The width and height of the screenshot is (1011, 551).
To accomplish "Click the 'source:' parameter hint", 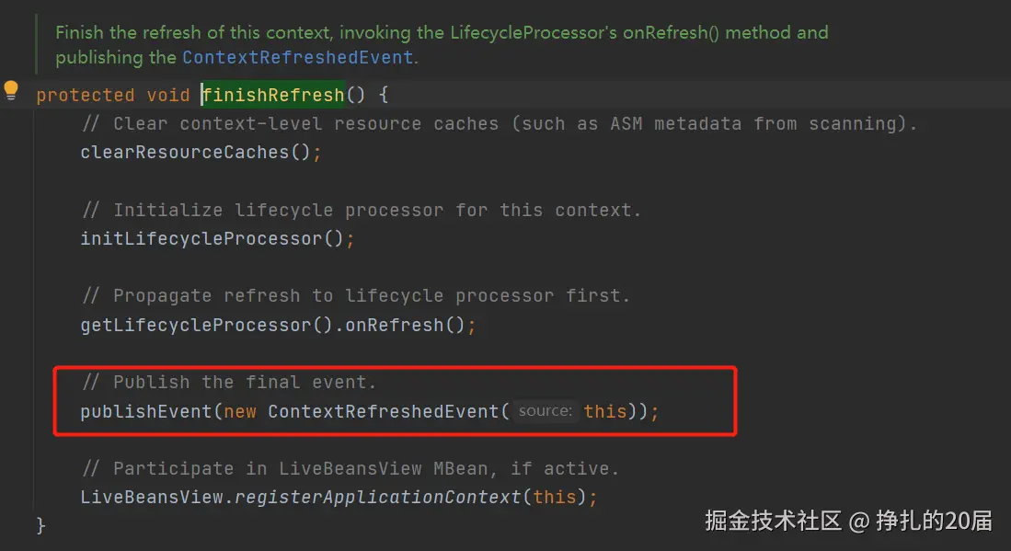I will pos(546,411).
